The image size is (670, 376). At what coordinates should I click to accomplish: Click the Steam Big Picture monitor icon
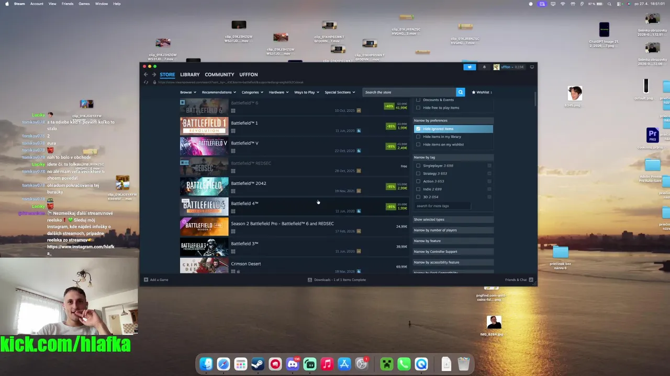coord(532,67)
